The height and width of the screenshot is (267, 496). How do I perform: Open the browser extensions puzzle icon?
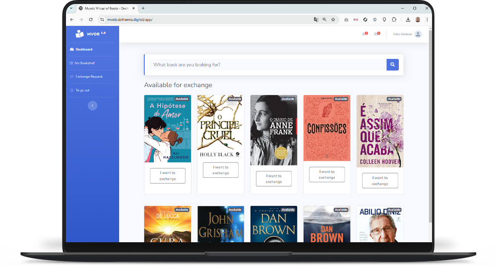tap(394, 19)
